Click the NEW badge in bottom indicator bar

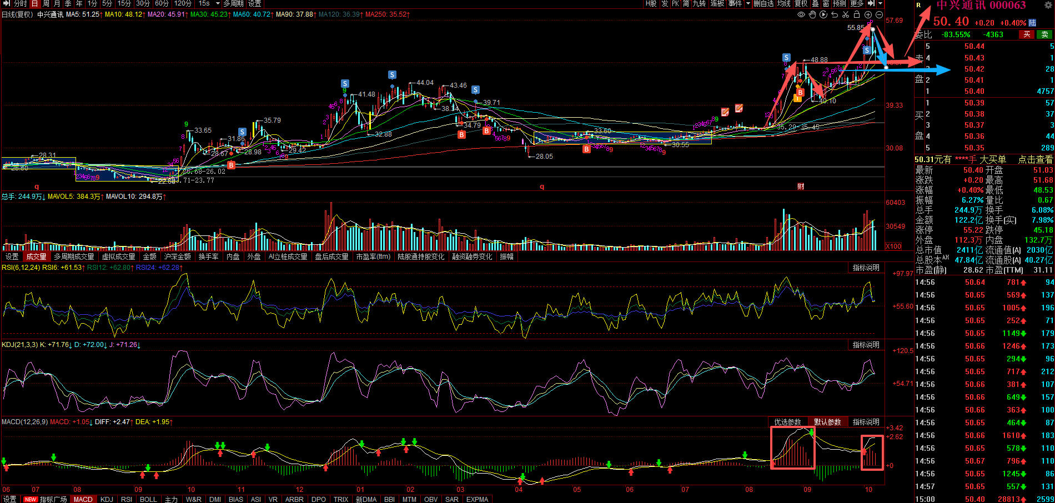[30, 499]
